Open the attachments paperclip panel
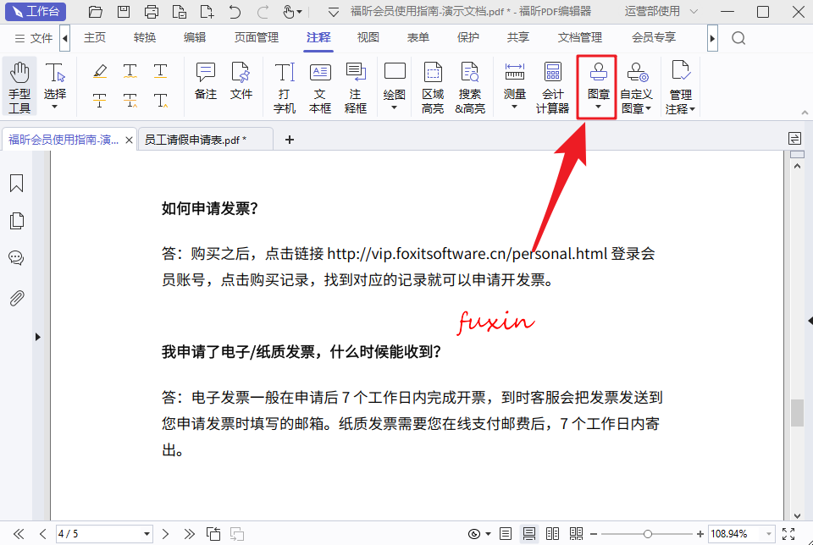The image size is (813, 545). coord(16,298)
